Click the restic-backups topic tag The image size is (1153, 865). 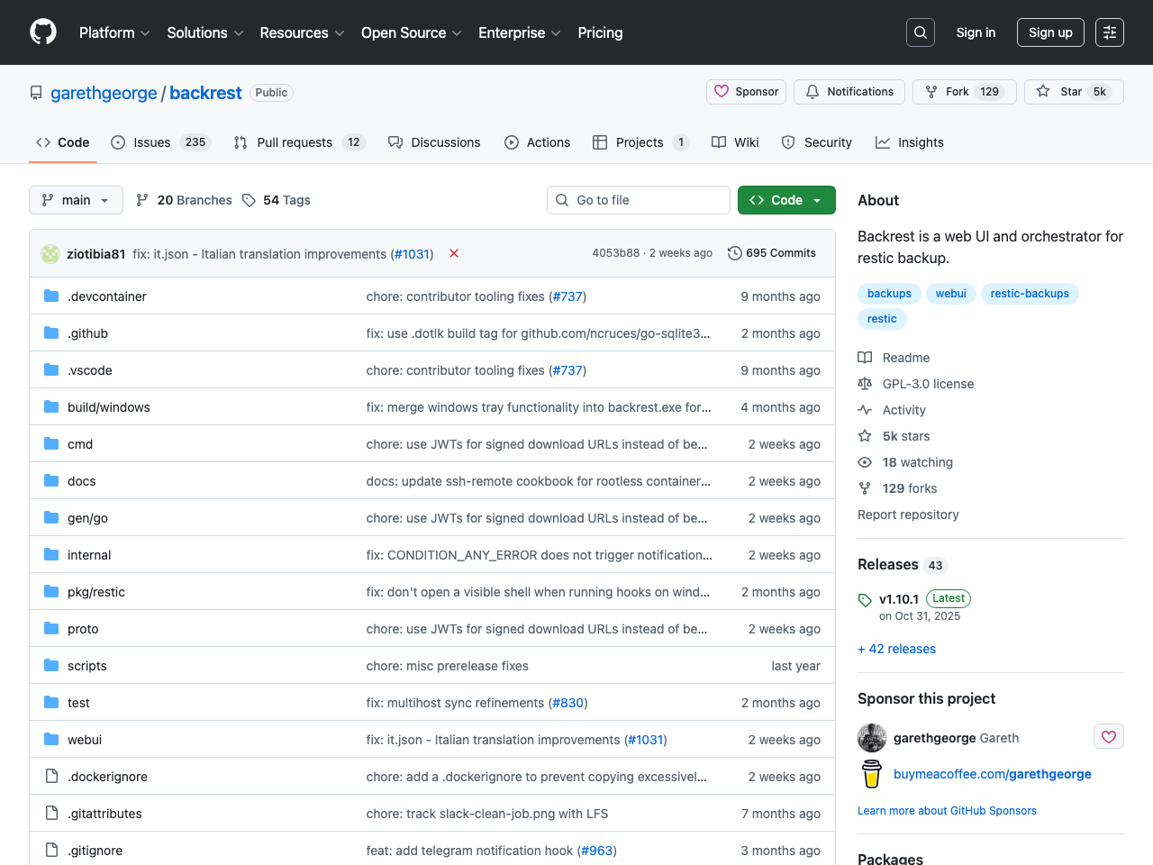tap(1029, 294)
